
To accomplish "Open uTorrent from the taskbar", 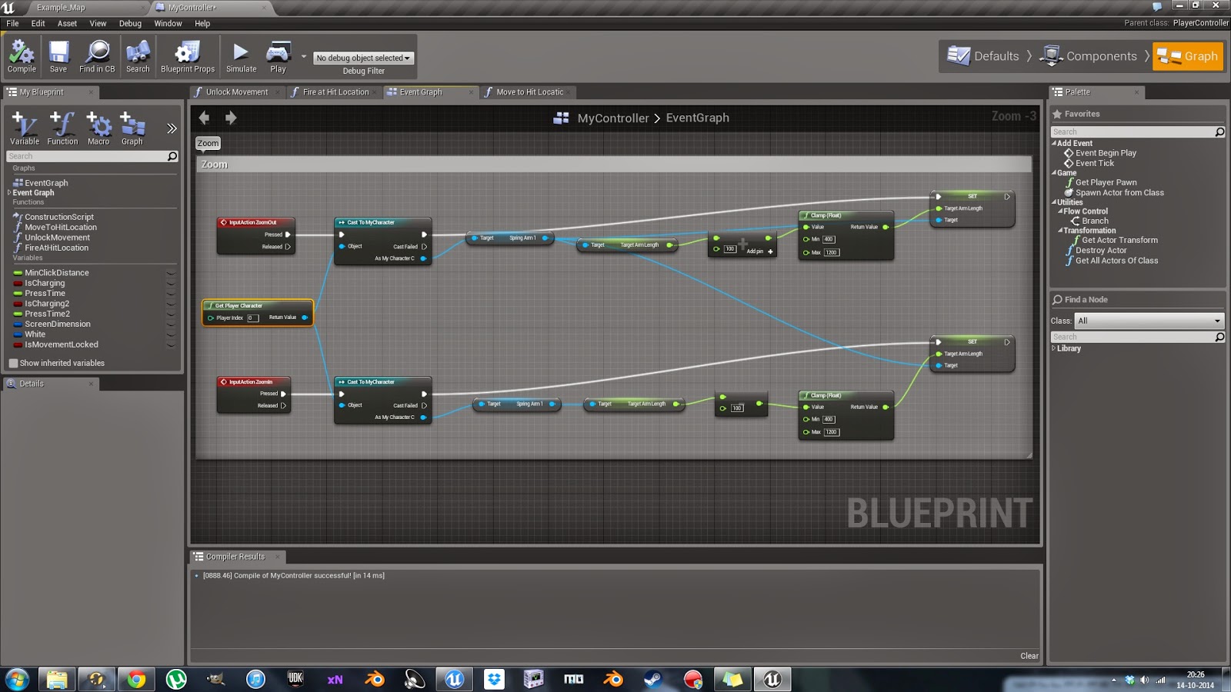I will [176, 679].
